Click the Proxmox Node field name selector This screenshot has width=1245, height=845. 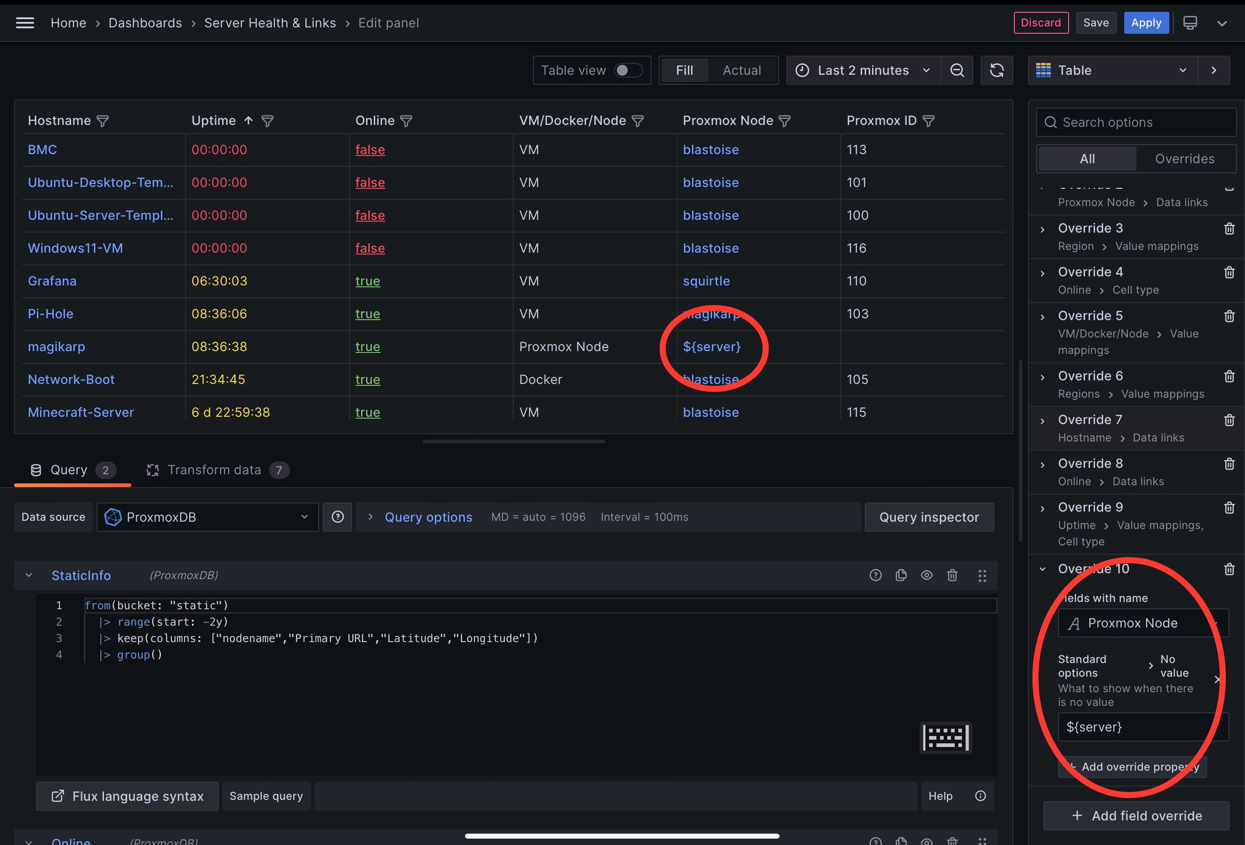coord(1143,623)
